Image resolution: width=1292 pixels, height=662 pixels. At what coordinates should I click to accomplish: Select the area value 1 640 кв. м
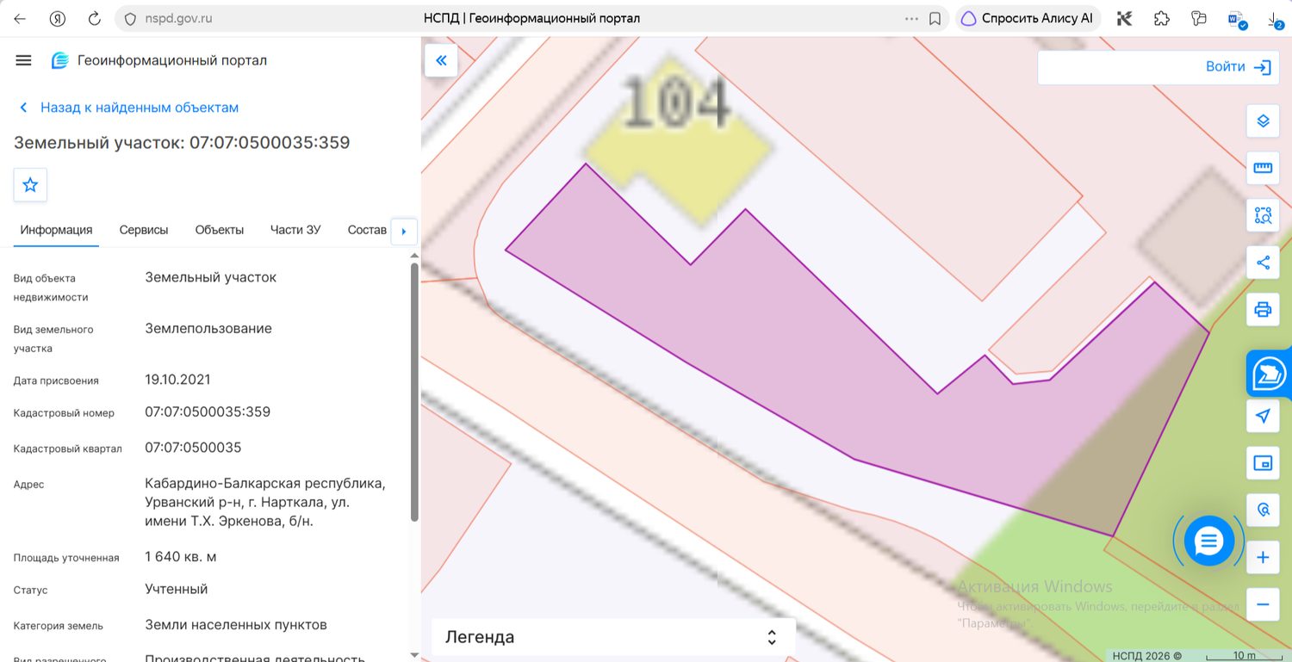181,557
